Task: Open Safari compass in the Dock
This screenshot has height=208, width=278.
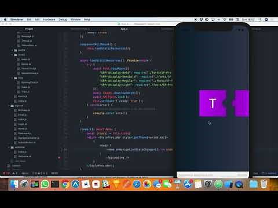Action: click(137, 184)
